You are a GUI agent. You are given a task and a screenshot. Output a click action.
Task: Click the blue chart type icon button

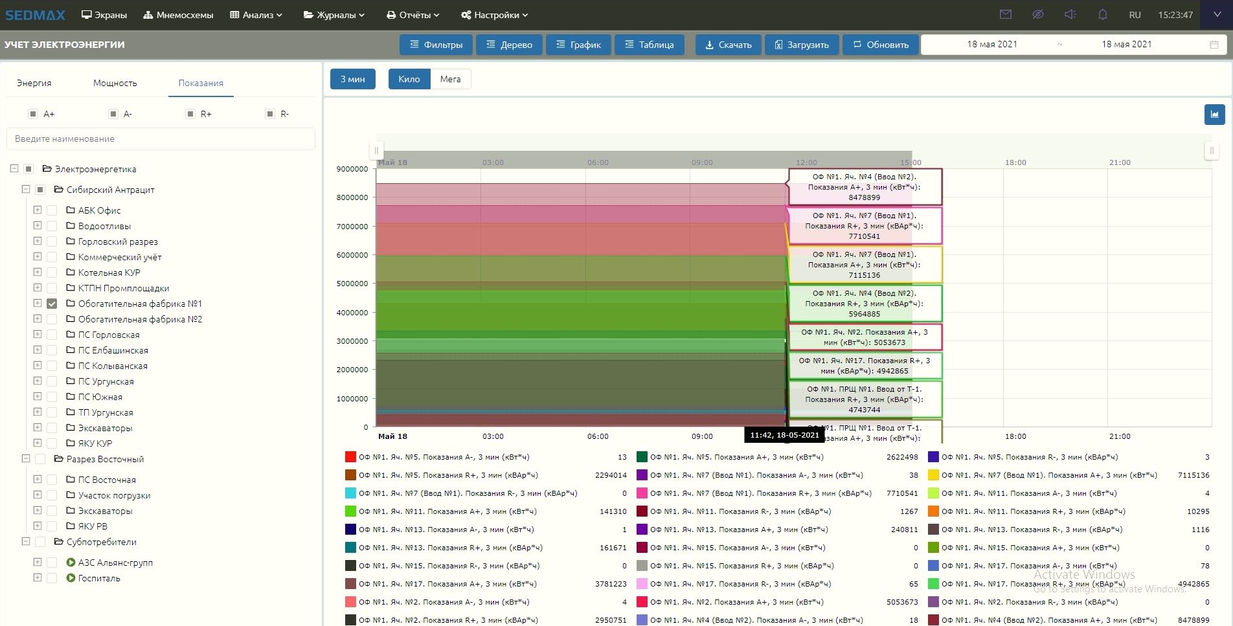point(1214,115)
